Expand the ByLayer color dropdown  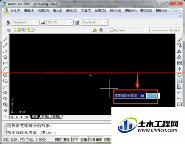tap(147, 30)
